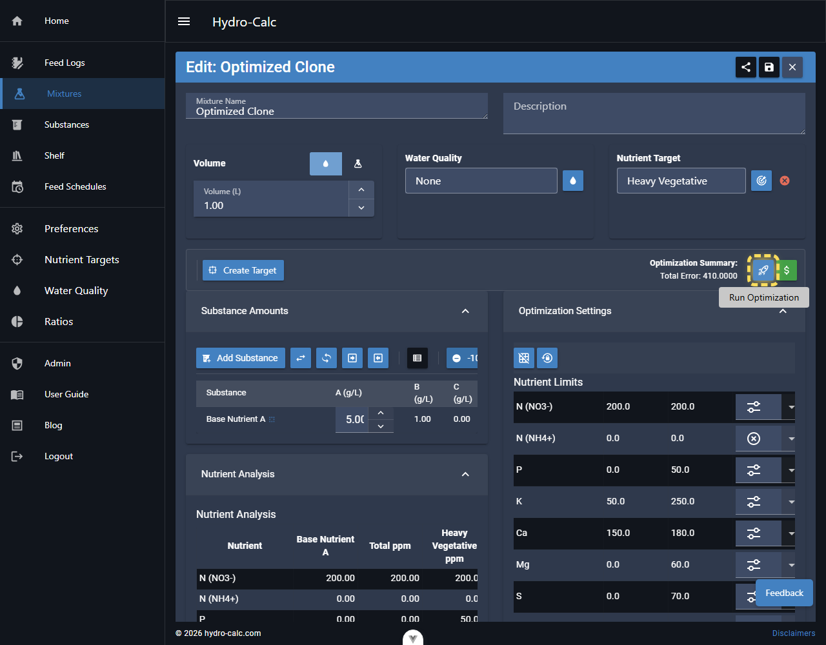Click the crossed-out grid icon in Optimization Settings

[524, 358]
